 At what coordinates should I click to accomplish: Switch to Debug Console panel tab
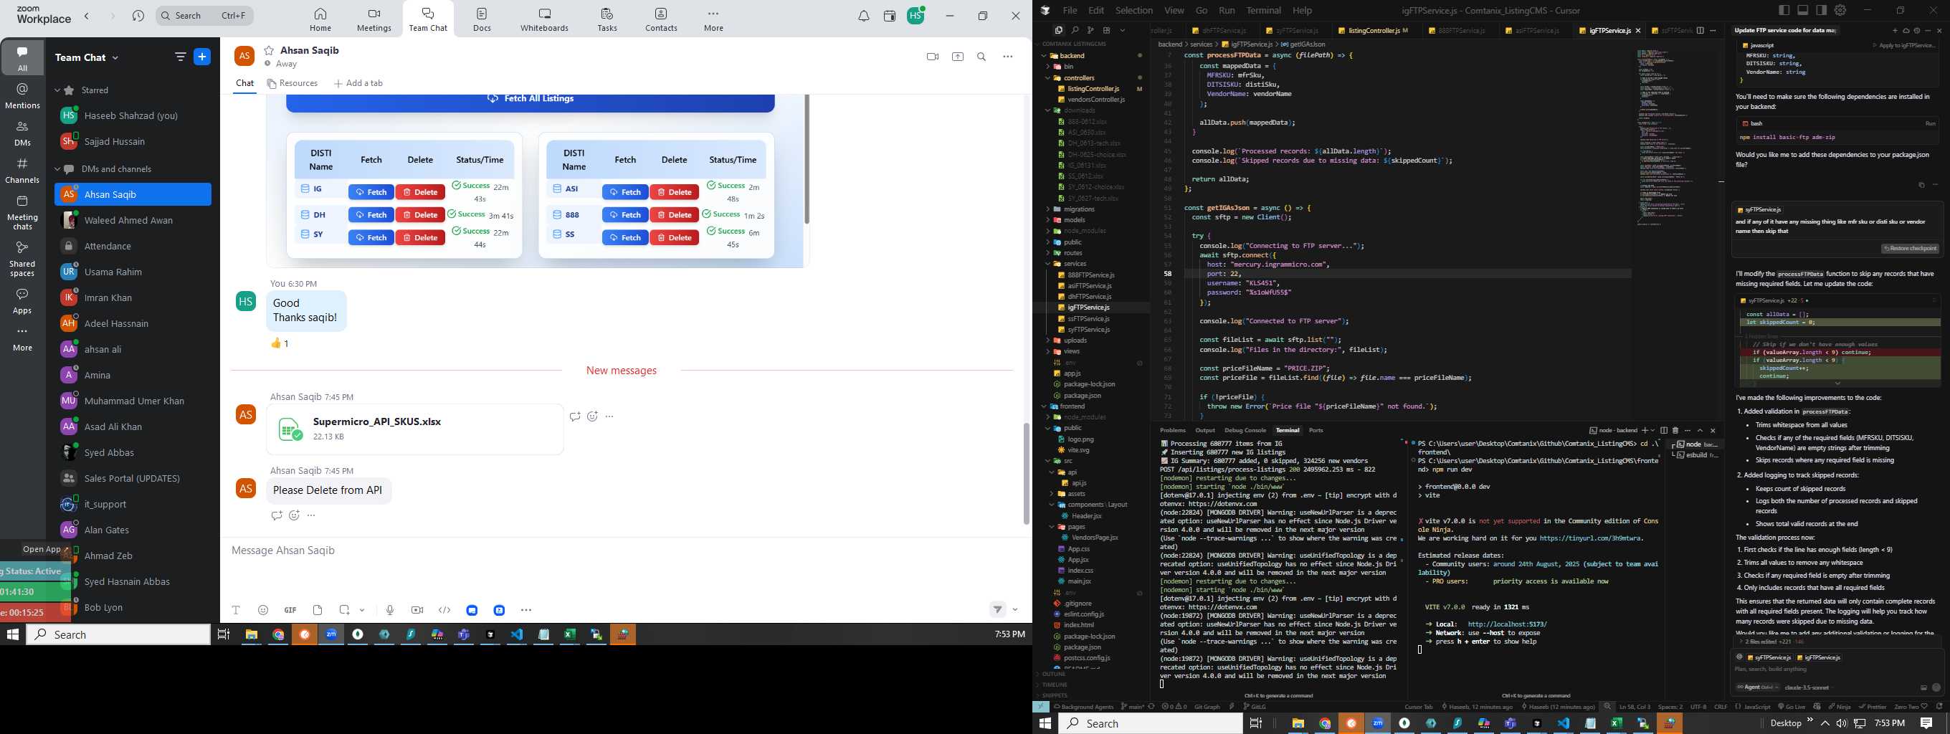click(1245, 431)
